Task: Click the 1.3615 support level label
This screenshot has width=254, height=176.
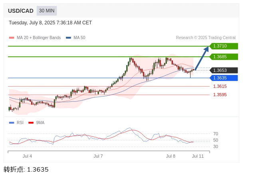Action: 220,86
